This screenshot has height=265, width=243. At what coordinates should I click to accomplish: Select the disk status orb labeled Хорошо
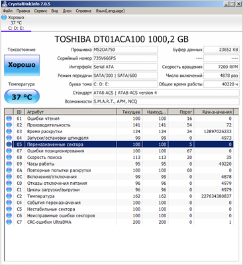(x=4, y=17)
